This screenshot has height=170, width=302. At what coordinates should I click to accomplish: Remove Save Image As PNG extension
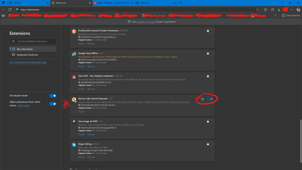(x=91, y=134)
